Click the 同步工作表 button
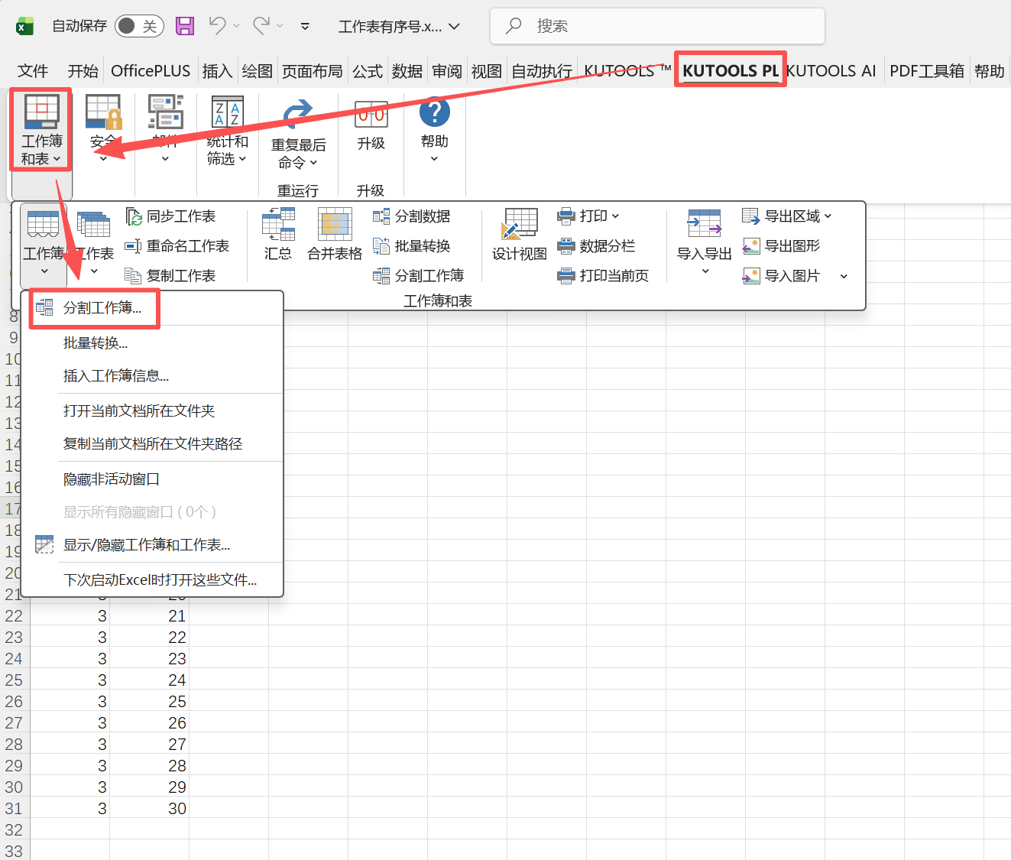 click(x=171, y=216)
